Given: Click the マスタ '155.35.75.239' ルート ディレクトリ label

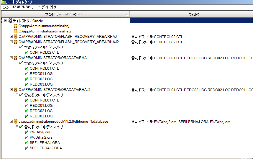Looking at the screenshot, I should point(29,7).
